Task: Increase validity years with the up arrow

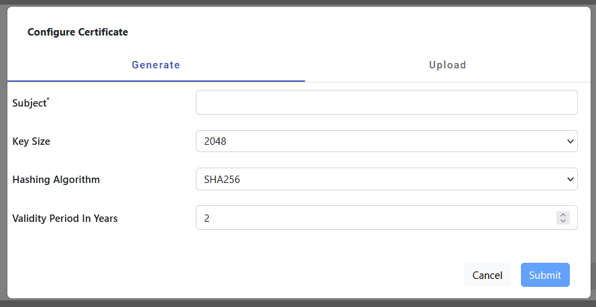Action: [x=563, y=214]
